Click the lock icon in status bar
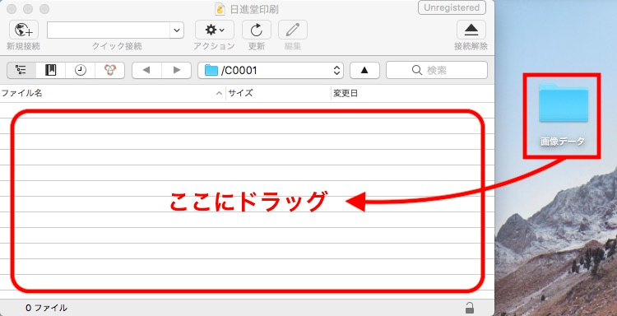This screenshot has height=316, width=617. 470,307
